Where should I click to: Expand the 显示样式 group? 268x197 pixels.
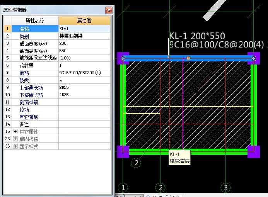pyautogui.click(x=15, y=146)
